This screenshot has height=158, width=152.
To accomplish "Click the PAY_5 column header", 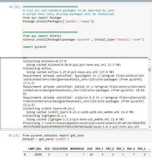I will click(x=141, y=149).
